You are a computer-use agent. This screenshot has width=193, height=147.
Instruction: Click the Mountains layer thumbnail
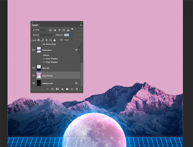39,50
